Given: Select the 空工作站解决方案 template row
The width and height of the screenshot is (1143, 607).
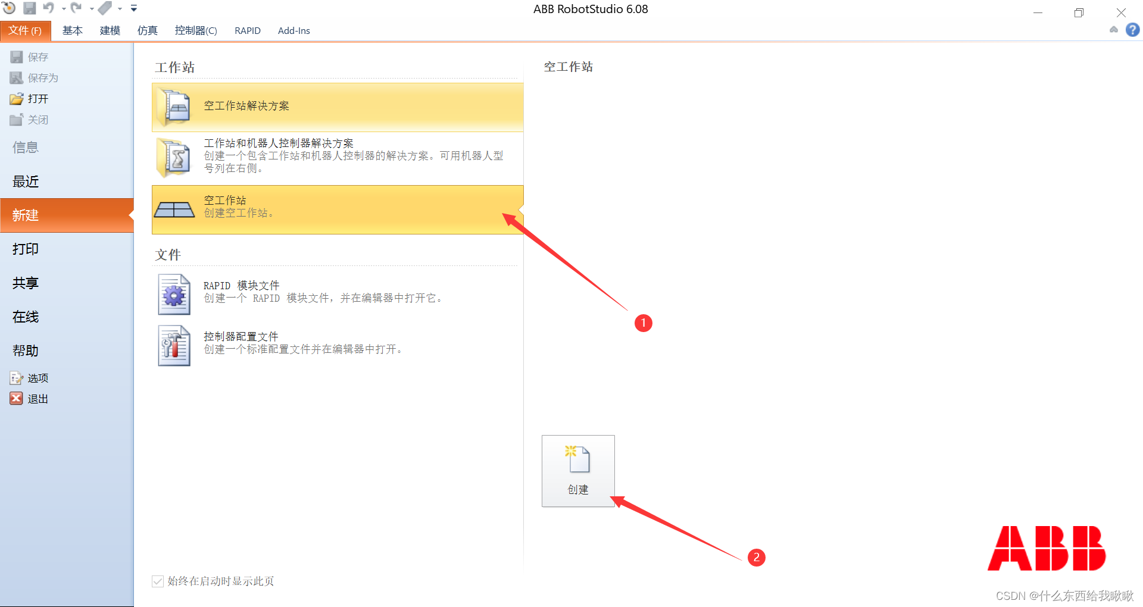Looking at the screenshot, I should [338, 107].
